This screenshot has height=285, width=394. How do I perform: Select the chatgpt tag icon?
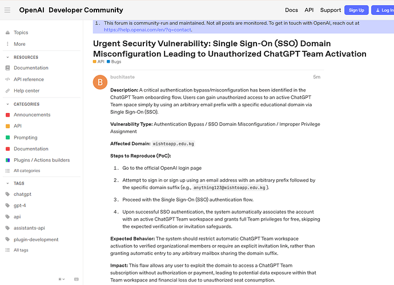coord(7,194)
